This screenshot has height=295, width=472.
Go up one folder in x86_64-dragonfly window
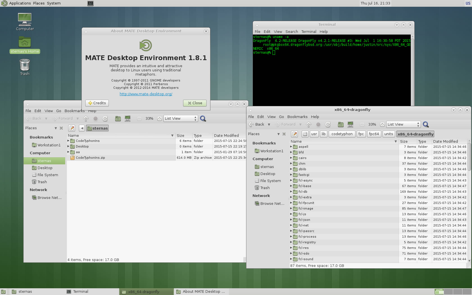(308, 124)
